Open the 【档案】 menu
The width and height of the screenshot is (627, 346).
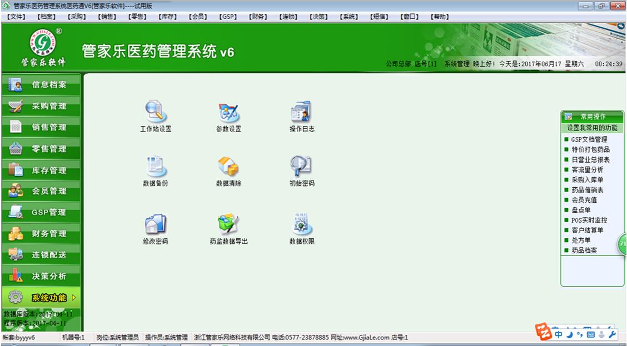click(x=46, y=17)
